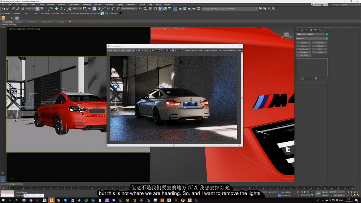361x203 pixels.
Task: Open Chrome from the taskbar
Action: [x=31, y=200]
